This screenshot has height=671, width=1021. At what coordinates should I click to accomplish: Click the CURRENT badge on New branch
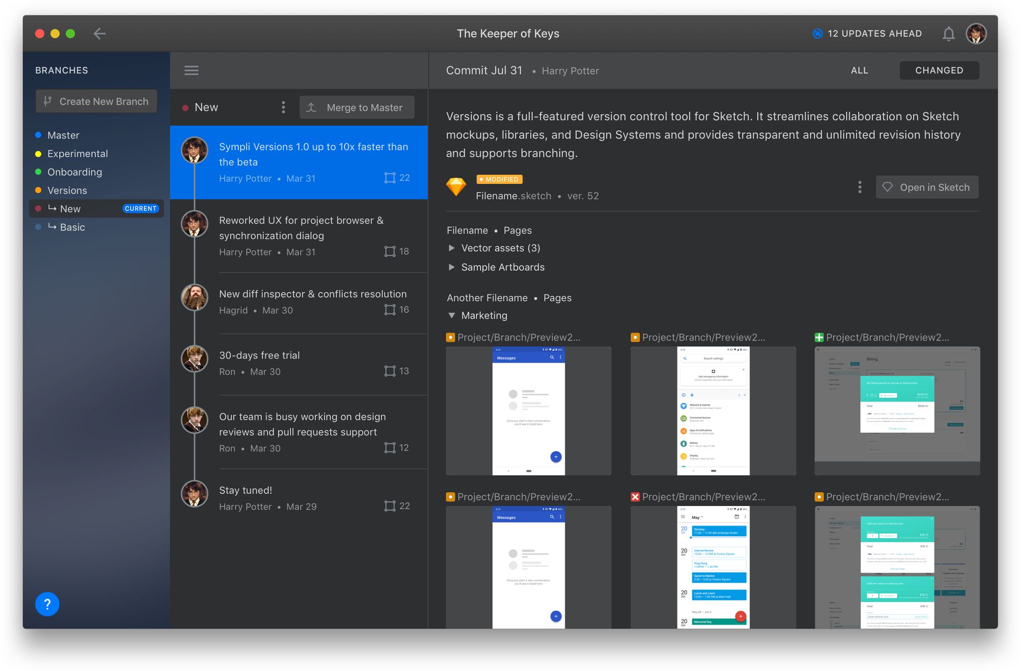[140, 208]
